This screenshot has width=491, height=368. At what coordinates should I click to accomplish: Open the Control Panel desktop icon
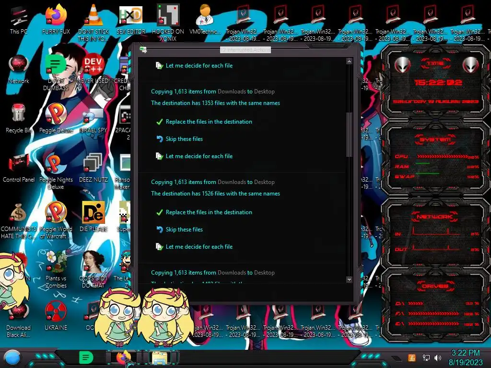pos(19,168)
